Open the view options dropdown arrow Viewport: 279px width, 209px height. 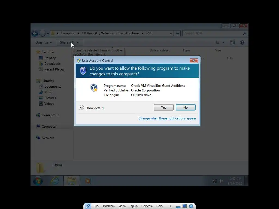(x=223, y=42)
